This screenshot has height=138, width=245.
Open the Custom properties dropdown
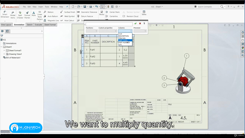pos(108,31)
